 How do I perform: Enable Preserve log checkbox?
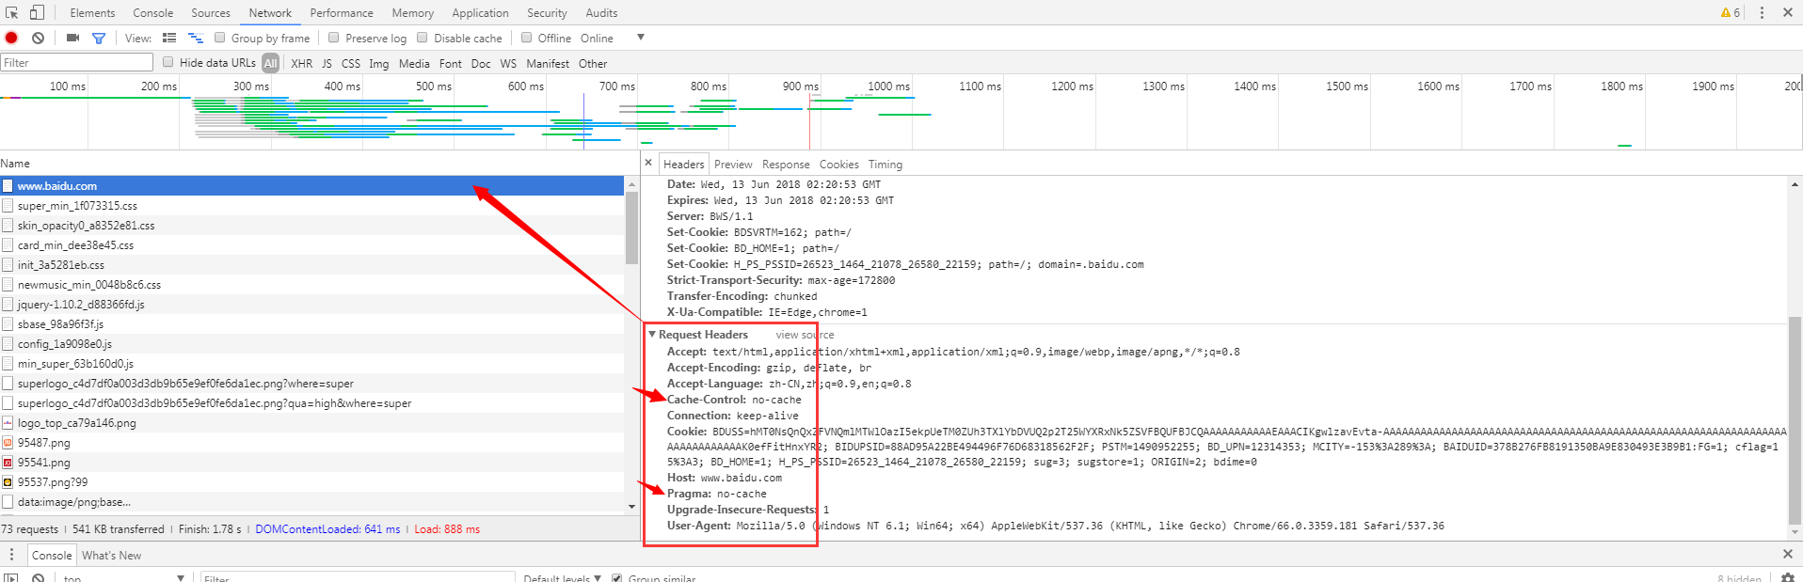(333, 38)
